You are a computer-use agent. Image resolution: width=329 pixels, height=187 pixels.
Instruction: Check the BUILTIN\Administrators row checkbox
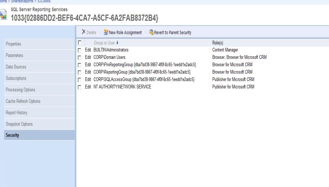[x=80, y=50]
